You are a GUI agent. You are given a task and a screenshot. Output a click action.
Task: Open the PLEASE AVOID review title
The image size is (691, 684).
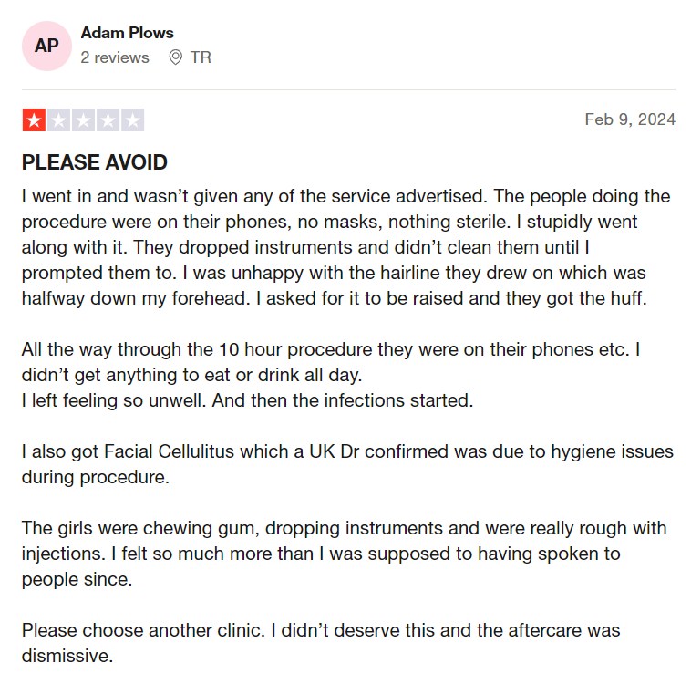click(94, 162)
